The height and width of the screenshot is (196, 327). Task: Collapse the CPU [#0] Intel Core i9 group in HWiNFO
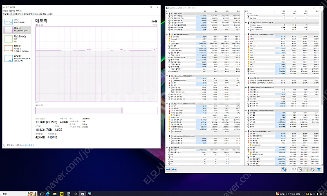coord(167,34)
